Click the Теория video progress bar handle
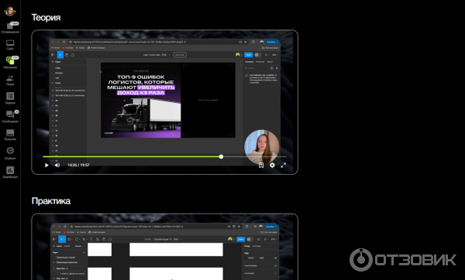 coord(221,156)
